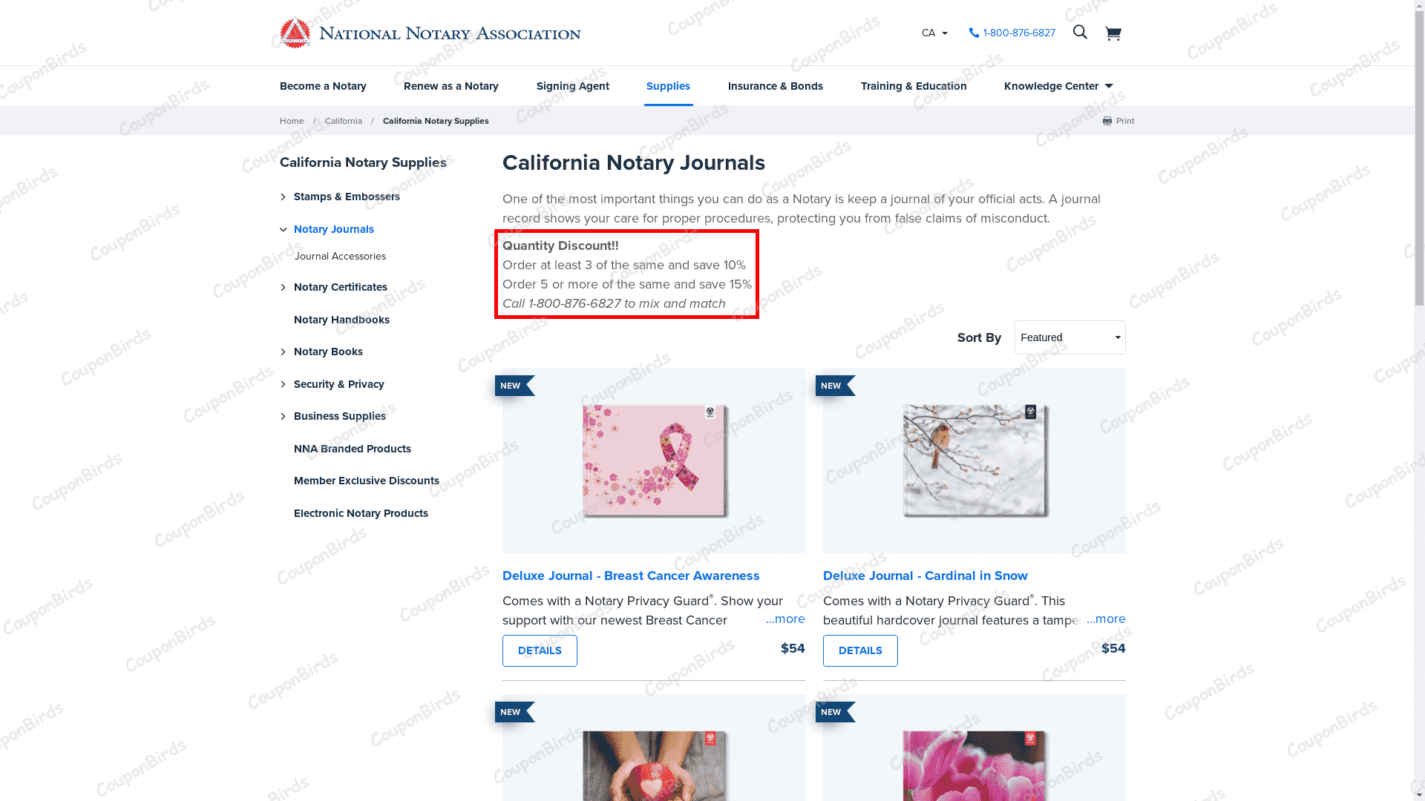Open the Home breadcrumb link
The height and width of the screenshot is (801, 1425).
coord(291,121)
